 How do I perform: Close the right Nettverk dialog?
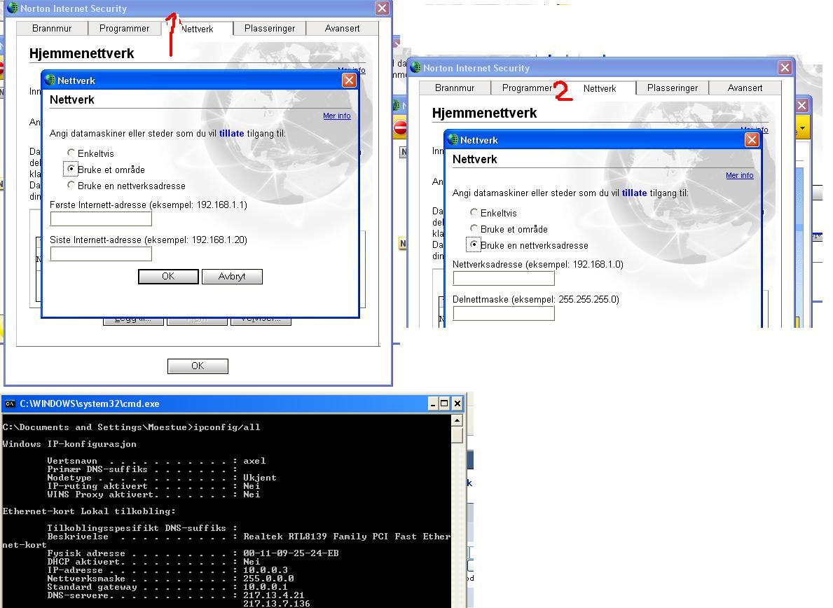pyautogui.click(x=752, y=139)
